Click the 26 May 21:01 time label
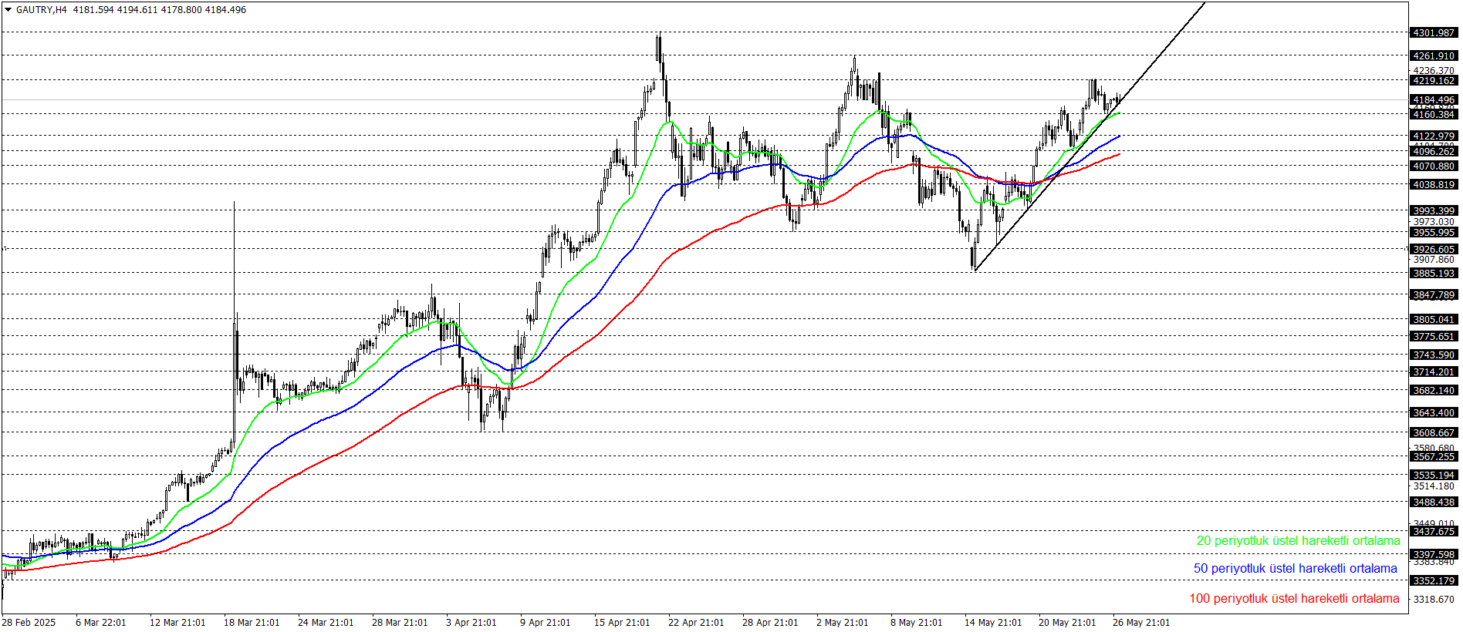The width and height of the screenshot is (1463, 632). [x=1141, y=623]
